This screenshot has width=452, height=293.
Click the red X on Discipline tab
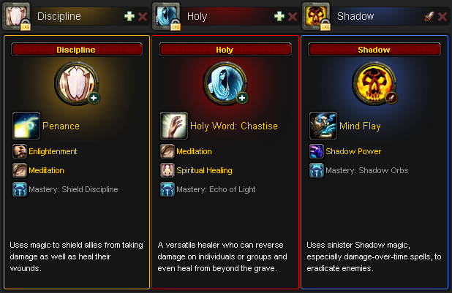pyautogui.click(x=143, y=17)
